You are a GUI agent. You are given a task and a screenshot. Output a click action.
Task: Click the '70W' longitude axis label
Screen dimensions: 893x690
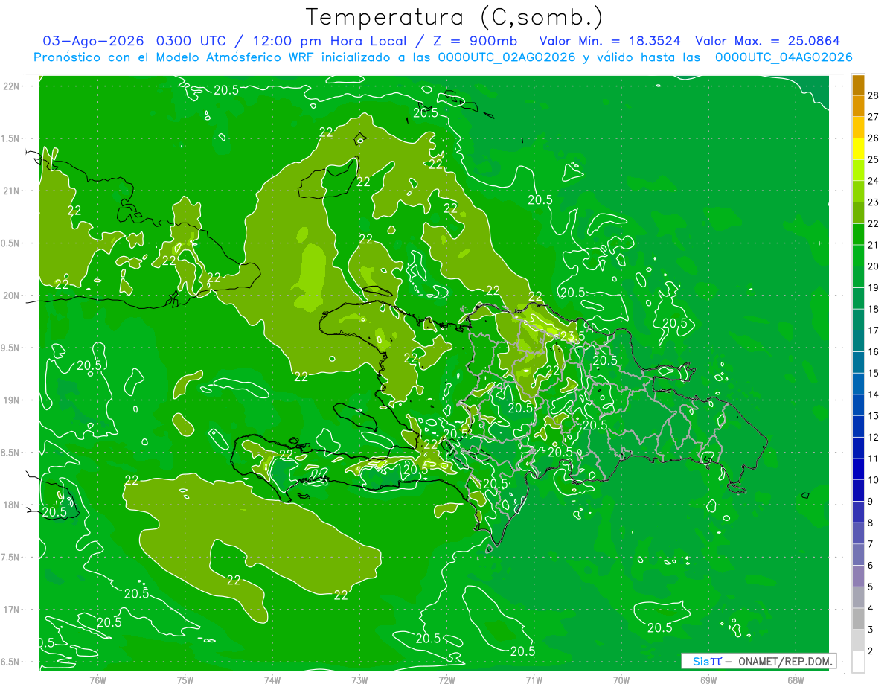point(621,680)
